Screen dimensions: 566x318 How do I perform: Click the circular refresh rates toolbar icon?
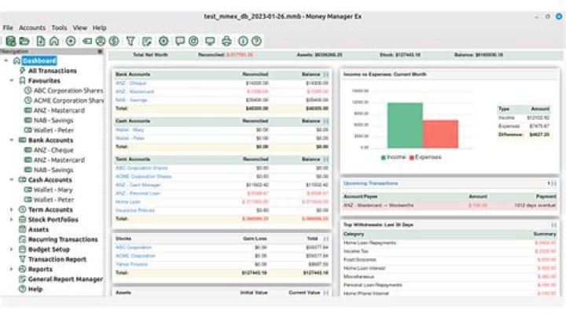tap(193, 41)
